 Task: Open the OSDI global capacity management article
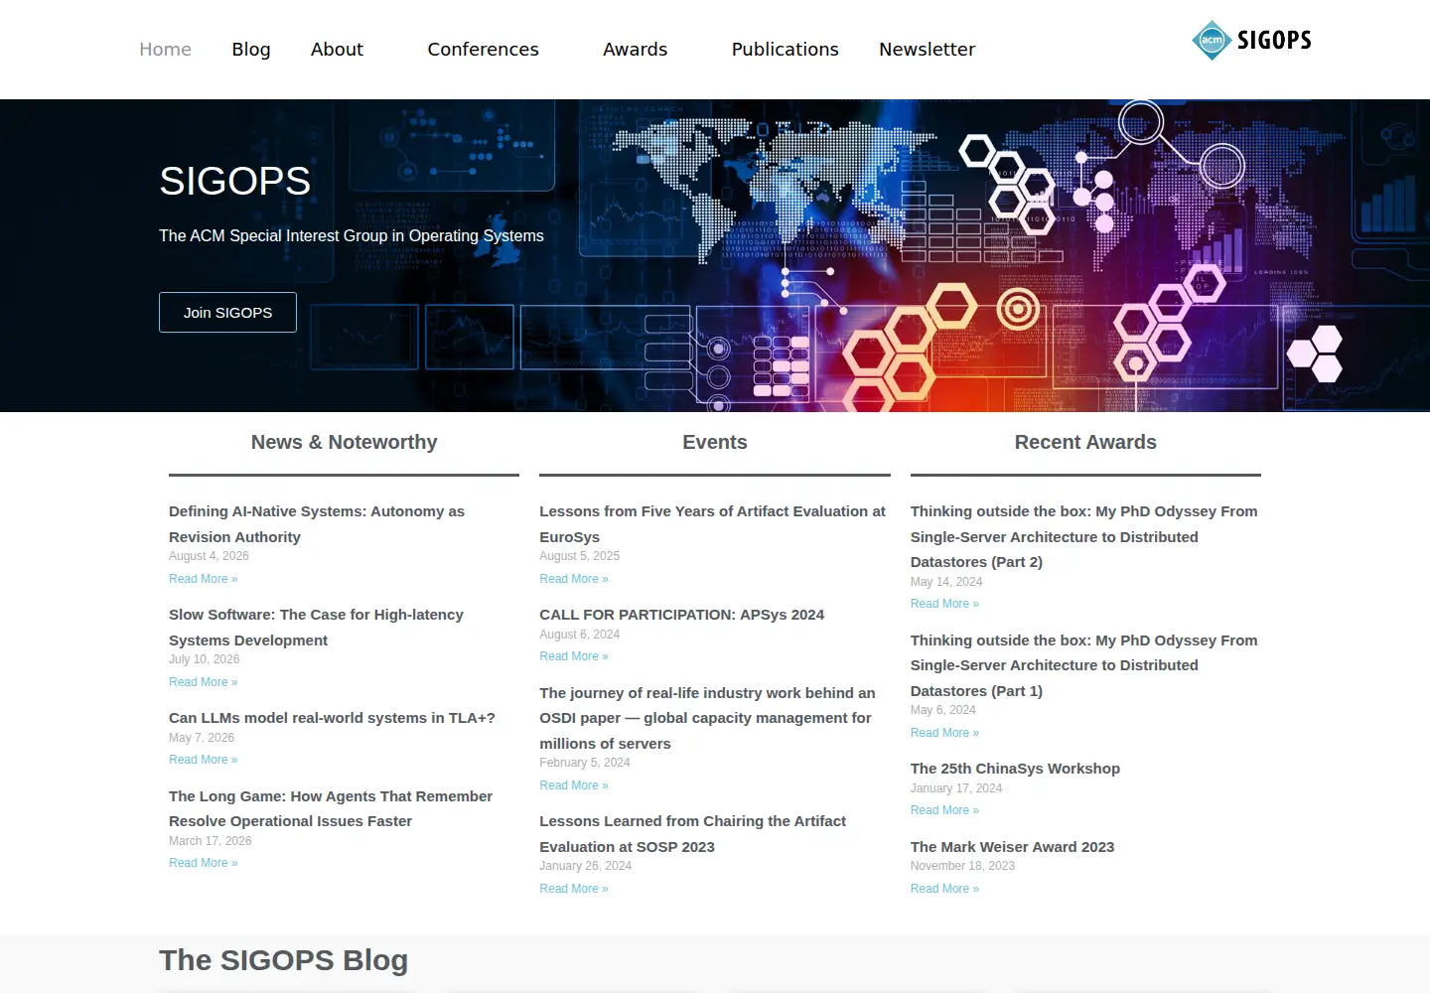(x=707, y=718)
